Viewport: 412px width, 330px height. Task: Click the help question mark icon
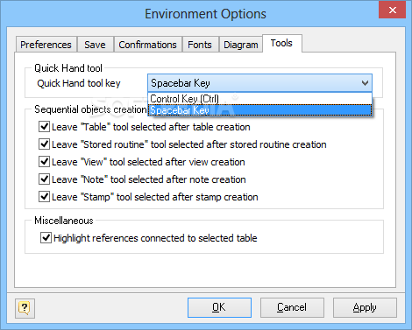pos(25,308)
